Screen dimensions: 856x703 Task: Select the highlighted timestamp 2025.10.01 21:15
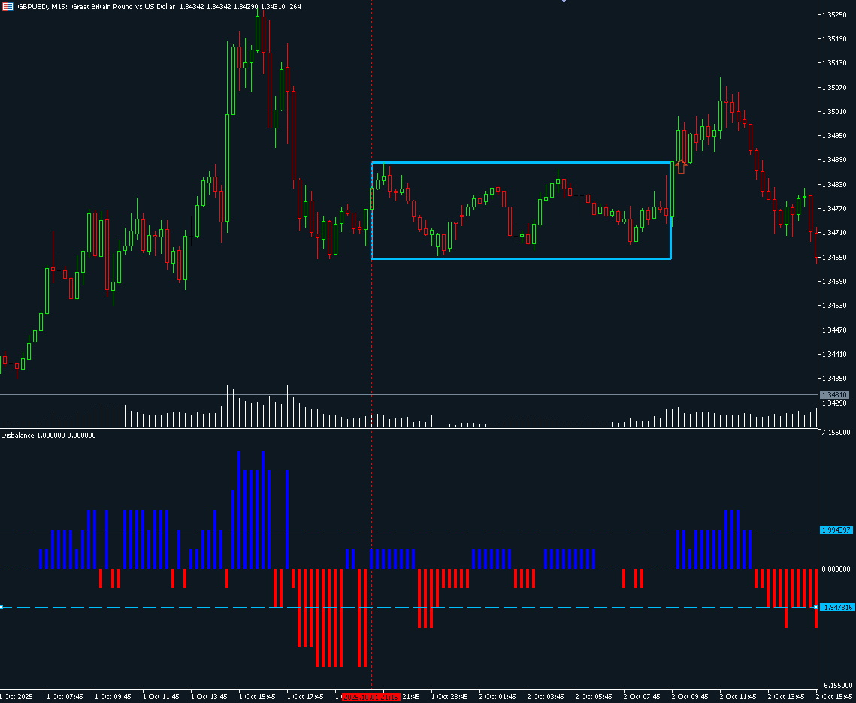[x=371, y=697]
